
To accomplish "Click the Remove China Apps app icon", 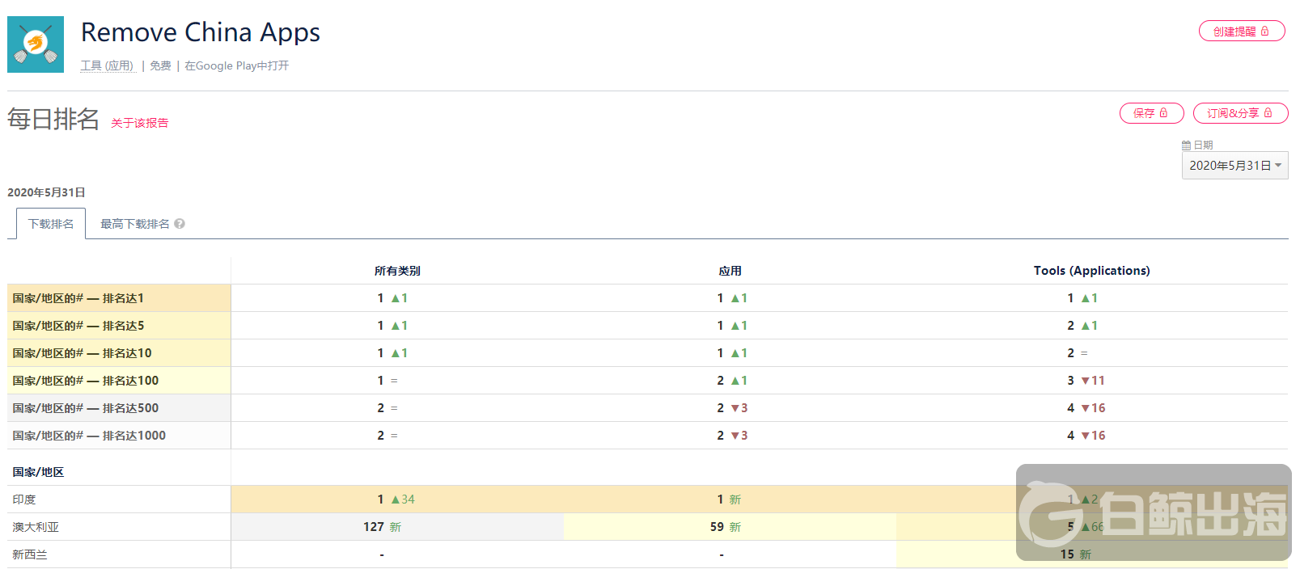I will click(x=36, y=44).
